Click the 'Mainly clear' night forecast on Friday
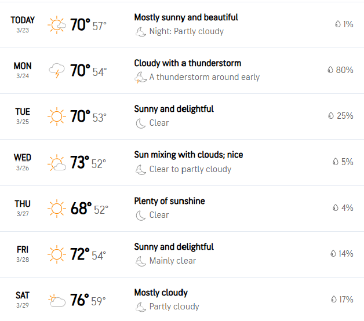The image size is (364, 321). (173, 261)
